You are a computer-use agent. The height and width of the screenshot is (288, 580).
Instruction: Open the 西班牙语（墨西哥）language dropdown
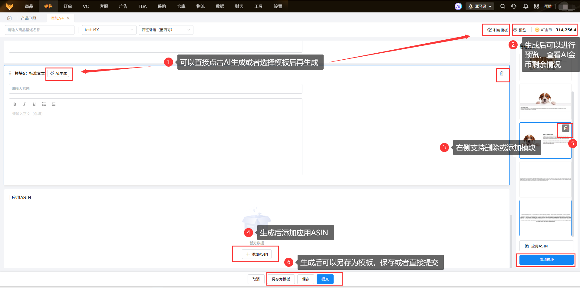click(166, 30)
